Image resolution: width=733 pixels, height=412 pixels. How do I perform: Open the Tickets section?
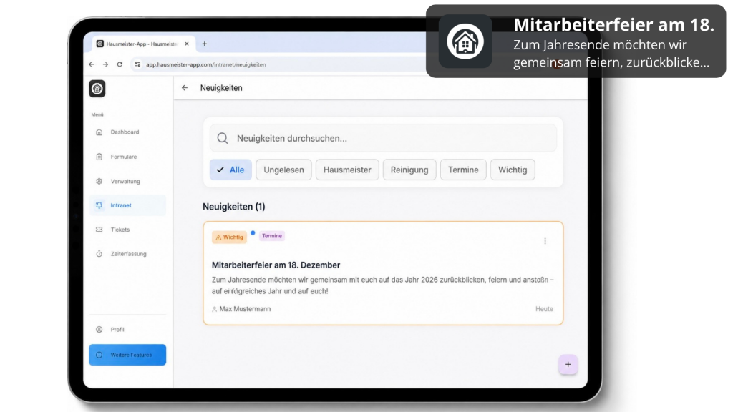pyautogui.click(x=127, y=230)
